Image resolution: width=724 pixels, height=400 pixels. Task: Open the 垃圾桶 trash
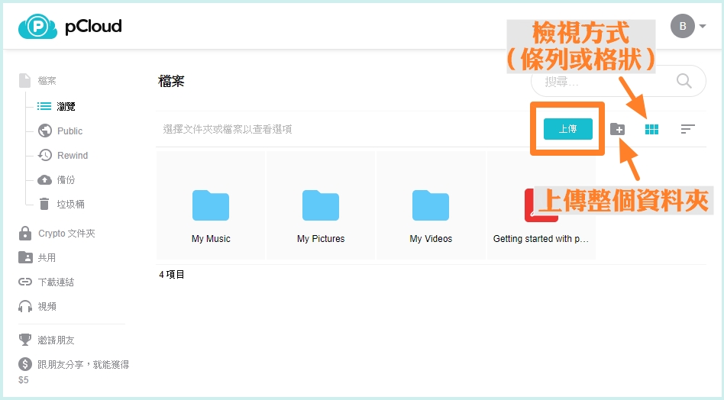(71, 205)
